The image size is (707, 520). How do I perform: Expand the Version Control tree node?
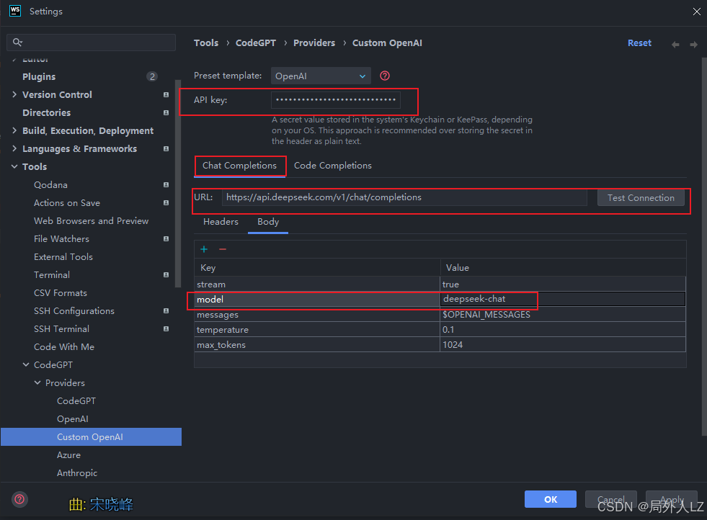[14, 94]
